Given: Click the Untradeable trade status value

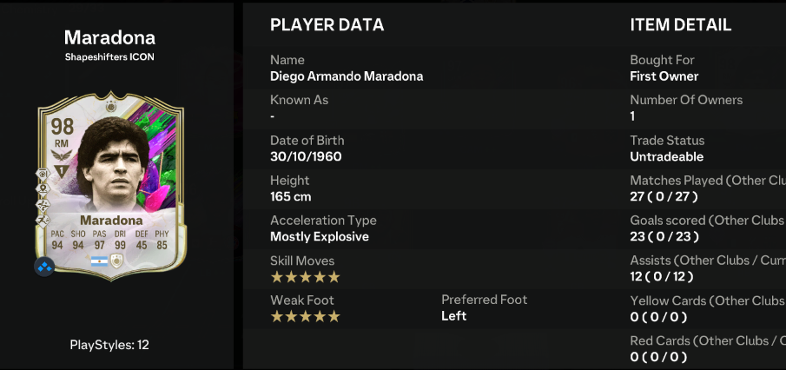Looking at the screenshot, I should coord(666,156).
